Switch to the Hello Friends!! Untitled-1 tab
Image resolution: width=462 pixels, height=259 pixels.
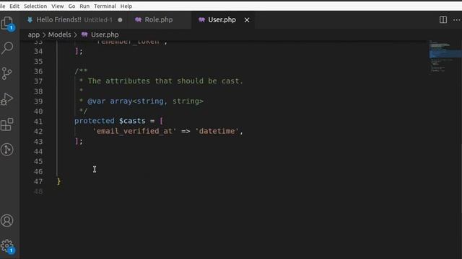click(x=74, y=20)
